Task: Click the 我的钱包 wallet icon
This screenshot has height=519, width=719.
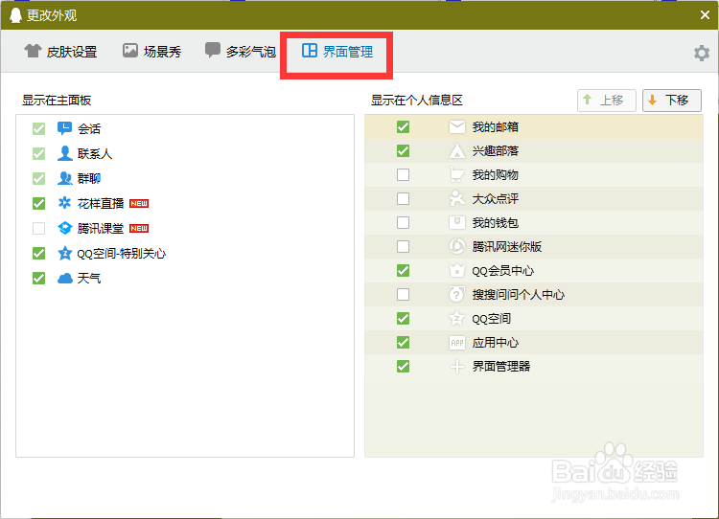Action: (456, 222)
